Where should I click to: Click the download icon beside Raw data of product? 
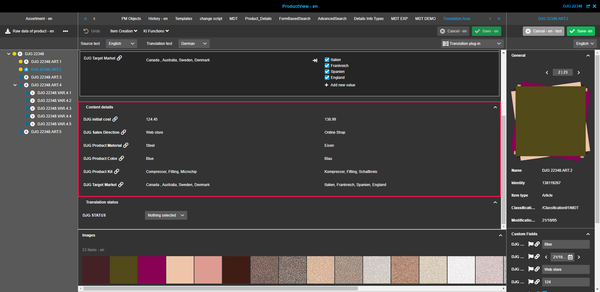pyautogui.click(x=7, y=31)
